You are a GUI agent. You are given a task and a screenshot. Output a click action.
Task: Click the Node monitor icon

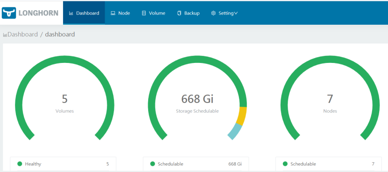(113, 13)
